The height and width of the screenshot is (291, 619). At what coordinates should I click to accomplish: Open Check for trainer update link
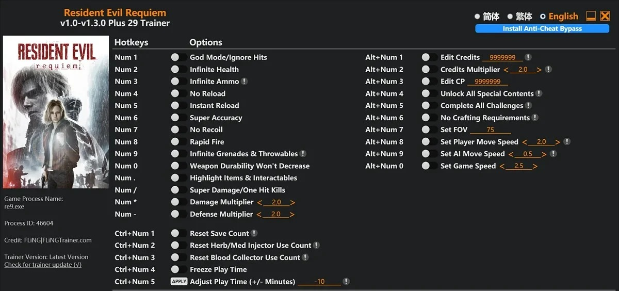coord(43,265)
